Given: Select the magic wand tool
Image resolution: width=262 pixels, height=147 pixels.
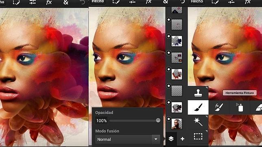Looking at the screenshot, I should (x=198, y=122).
